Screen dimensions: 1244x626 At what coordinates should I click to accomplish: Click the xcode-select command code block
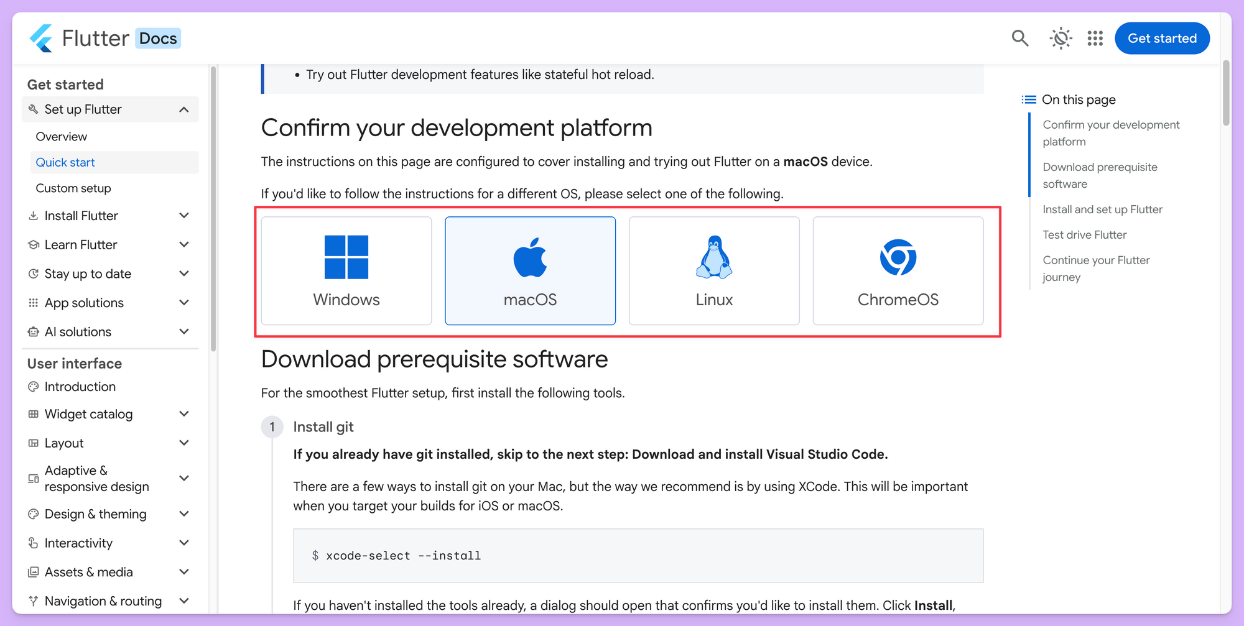tap(638, 556)
